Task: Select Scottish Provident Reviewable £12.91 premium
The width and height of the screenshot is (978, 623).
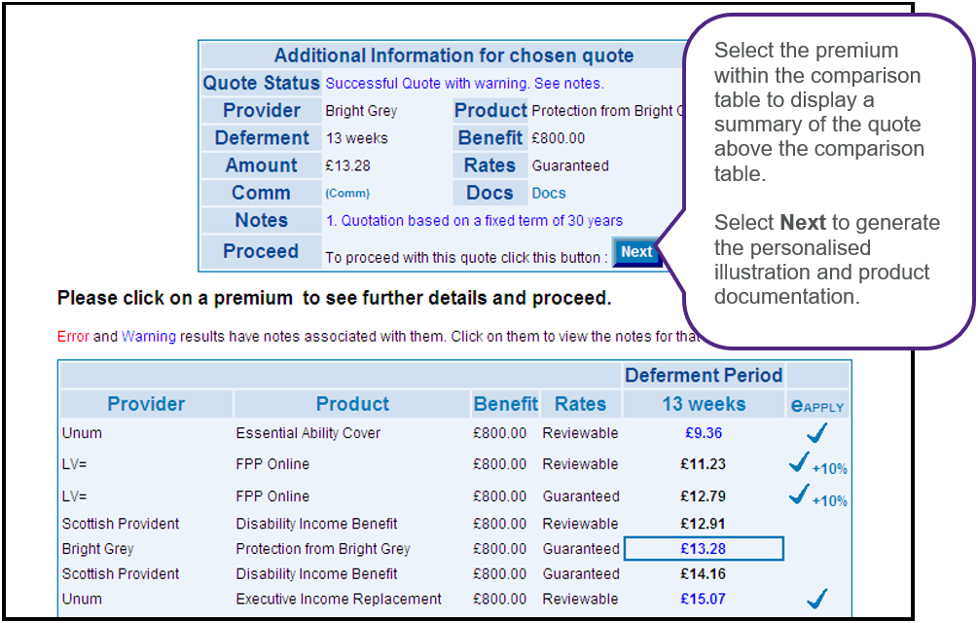Action: coord(704,524)
